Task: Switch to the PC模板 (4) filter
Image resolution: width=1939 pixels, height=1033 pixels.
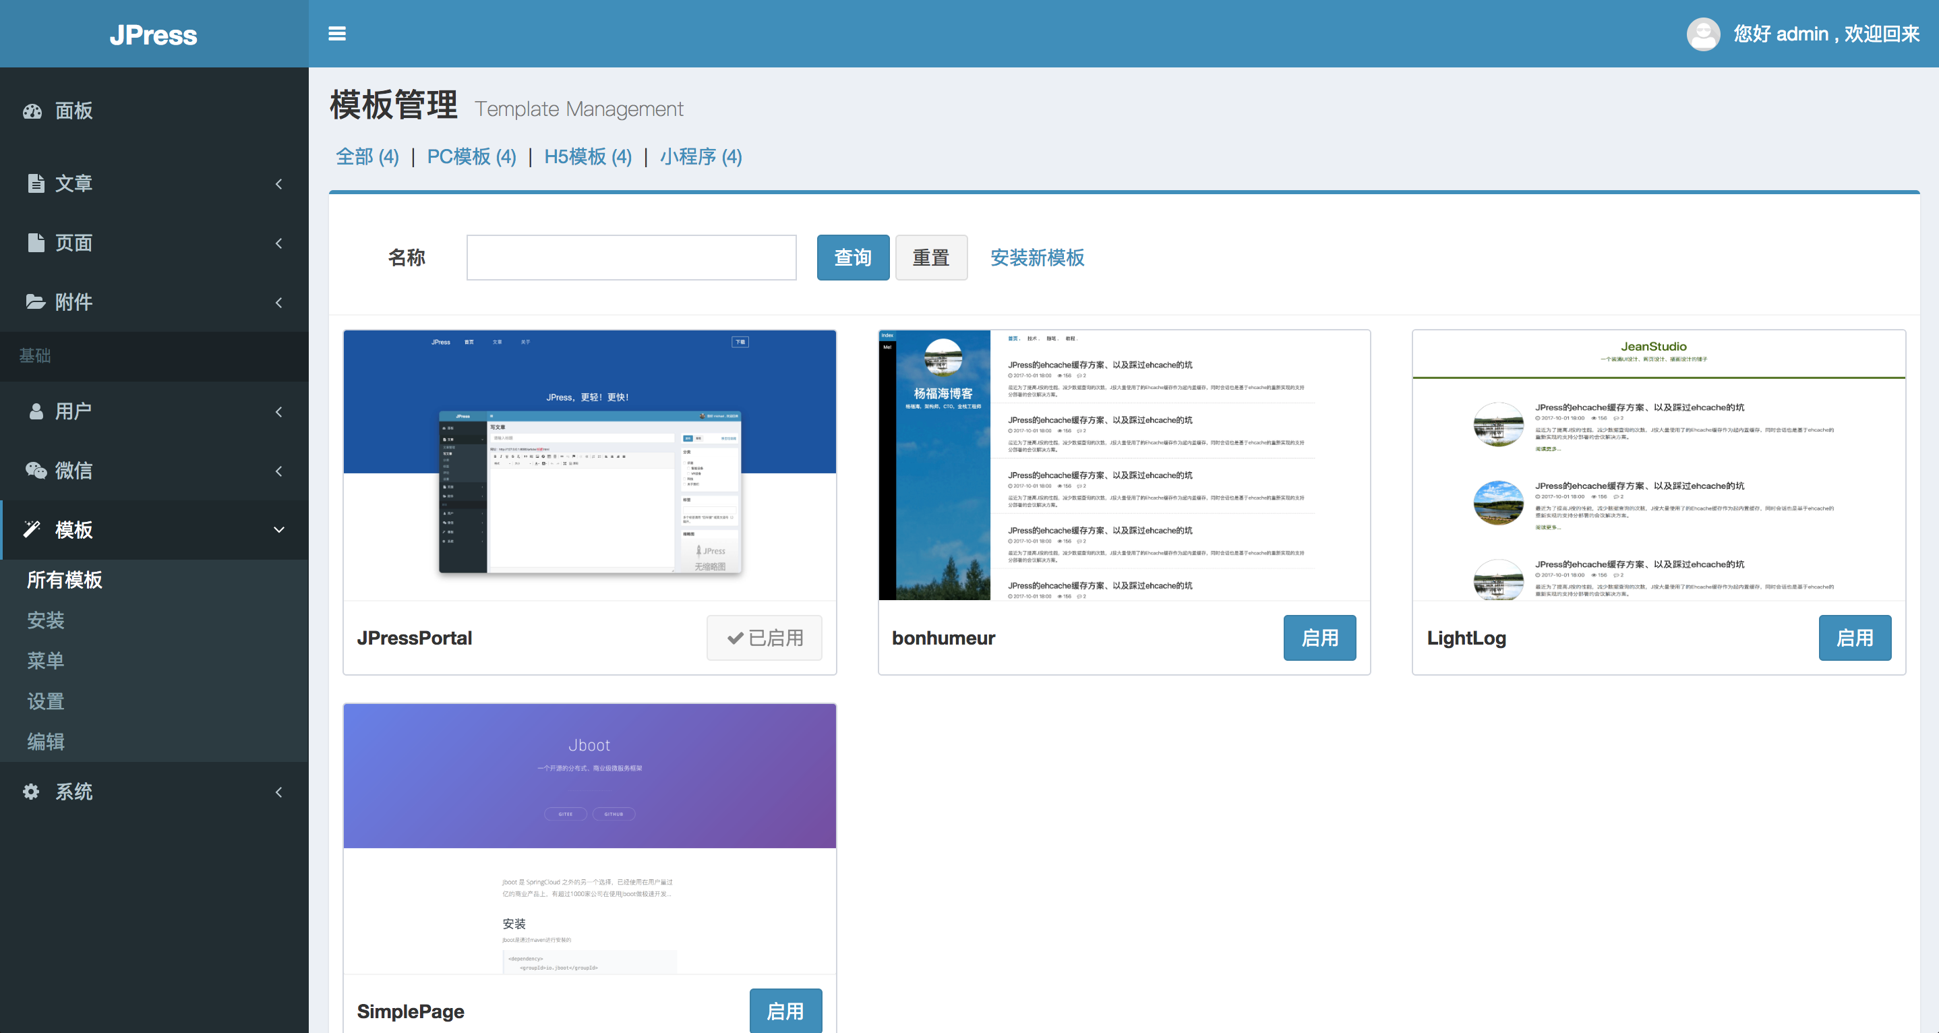Action: coord(471,156)
